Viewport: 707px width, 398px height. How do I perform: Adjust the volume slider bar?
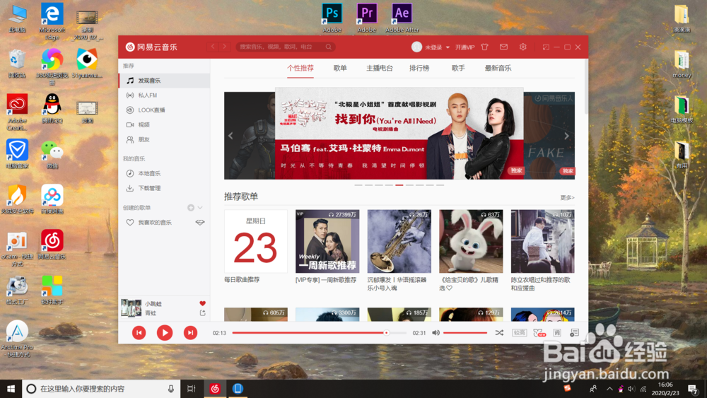465,333
